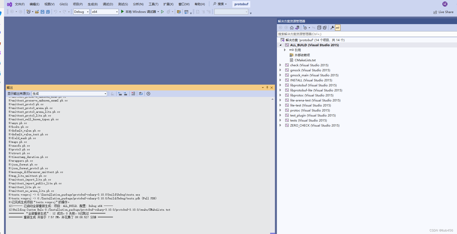The width and height of the screenshot is (457, 234).
Task: Click the New Project toolbar icon
Action: (x=28, y=12)
